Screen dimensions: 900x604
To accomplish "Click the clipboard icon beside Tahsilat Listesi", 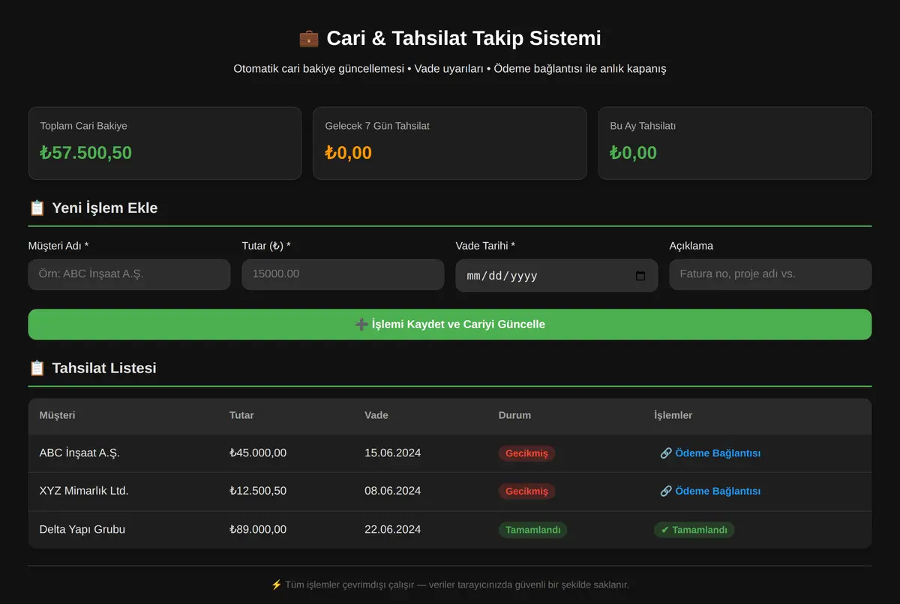I will tap(37, 368).
